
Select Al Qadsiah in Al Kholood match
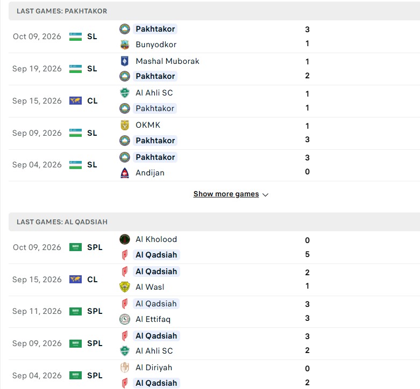coord(156,255)
